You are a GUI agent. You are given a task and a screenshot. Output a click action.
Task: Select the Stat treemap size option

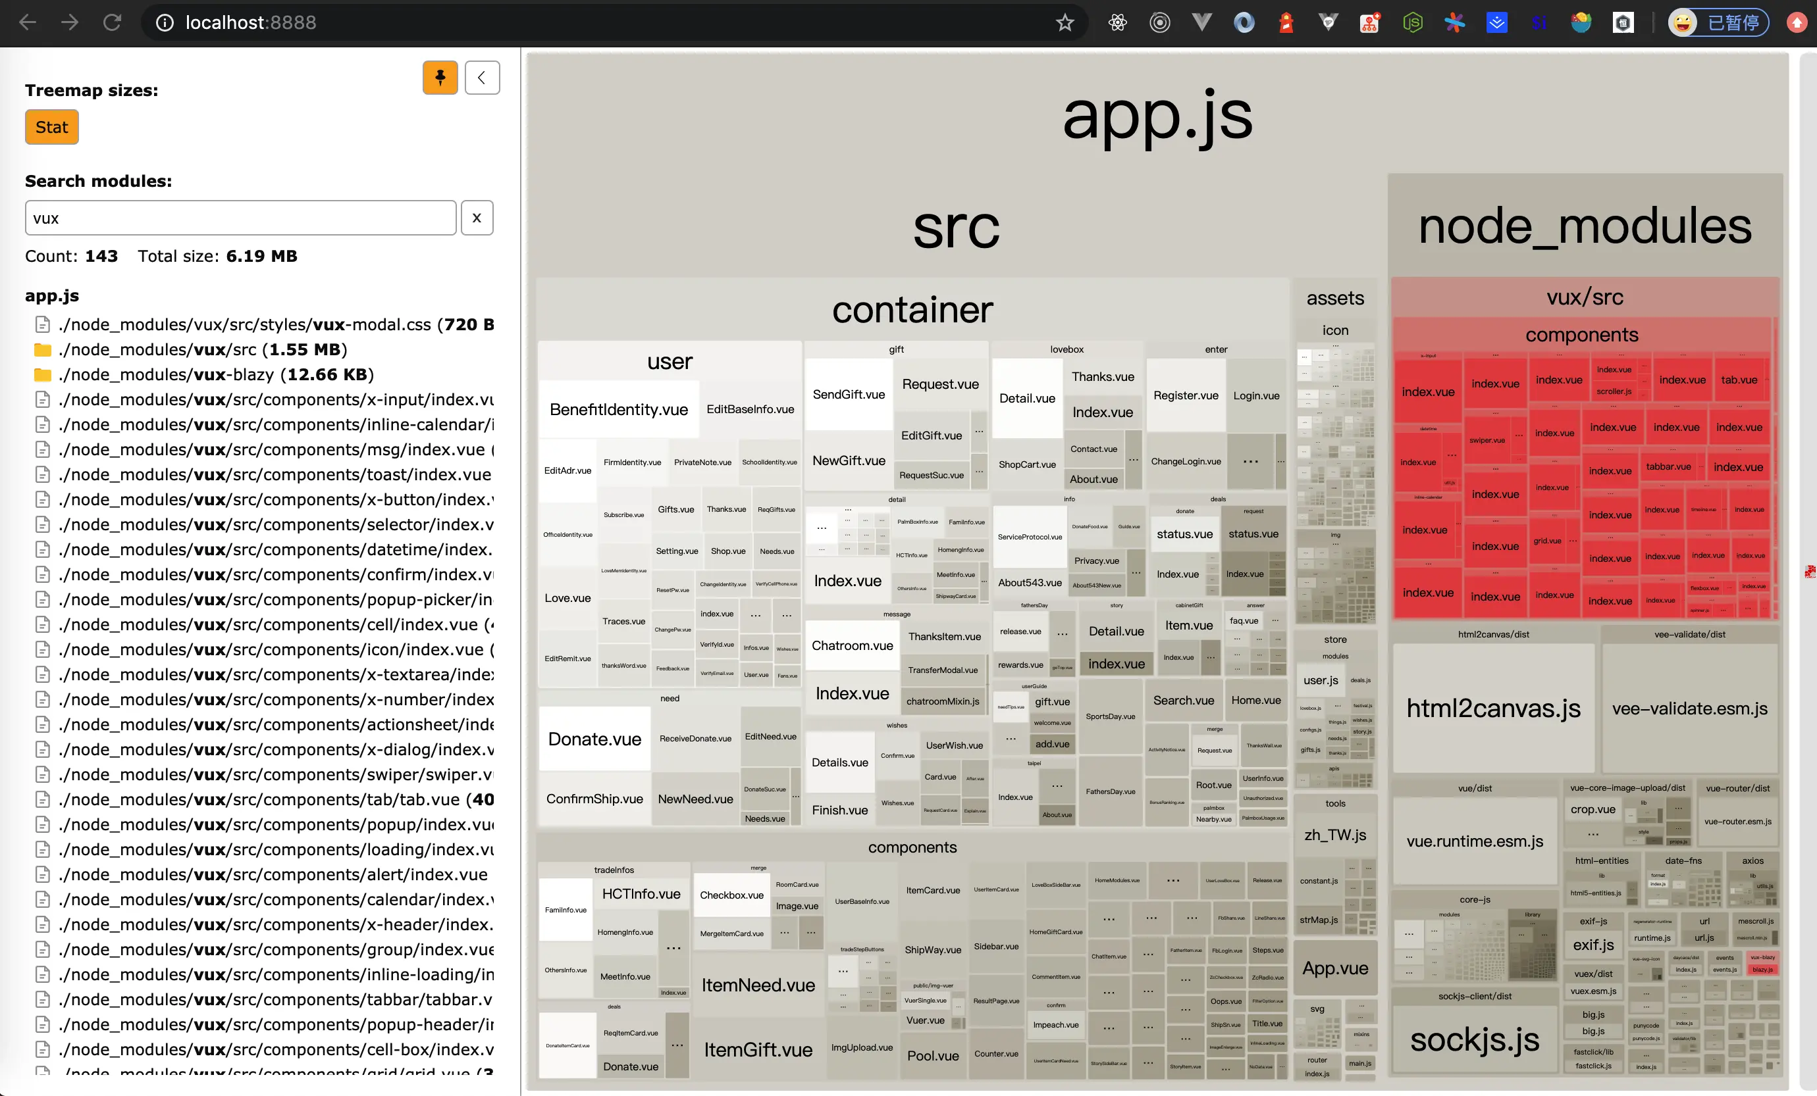coord(51,127)
